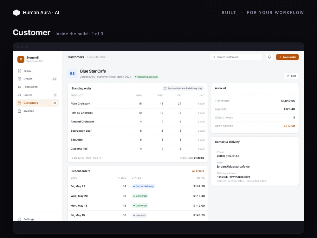This screenshot has width=317, height=238.
Task: Open Mon, May 18 order
Action: 138,206
